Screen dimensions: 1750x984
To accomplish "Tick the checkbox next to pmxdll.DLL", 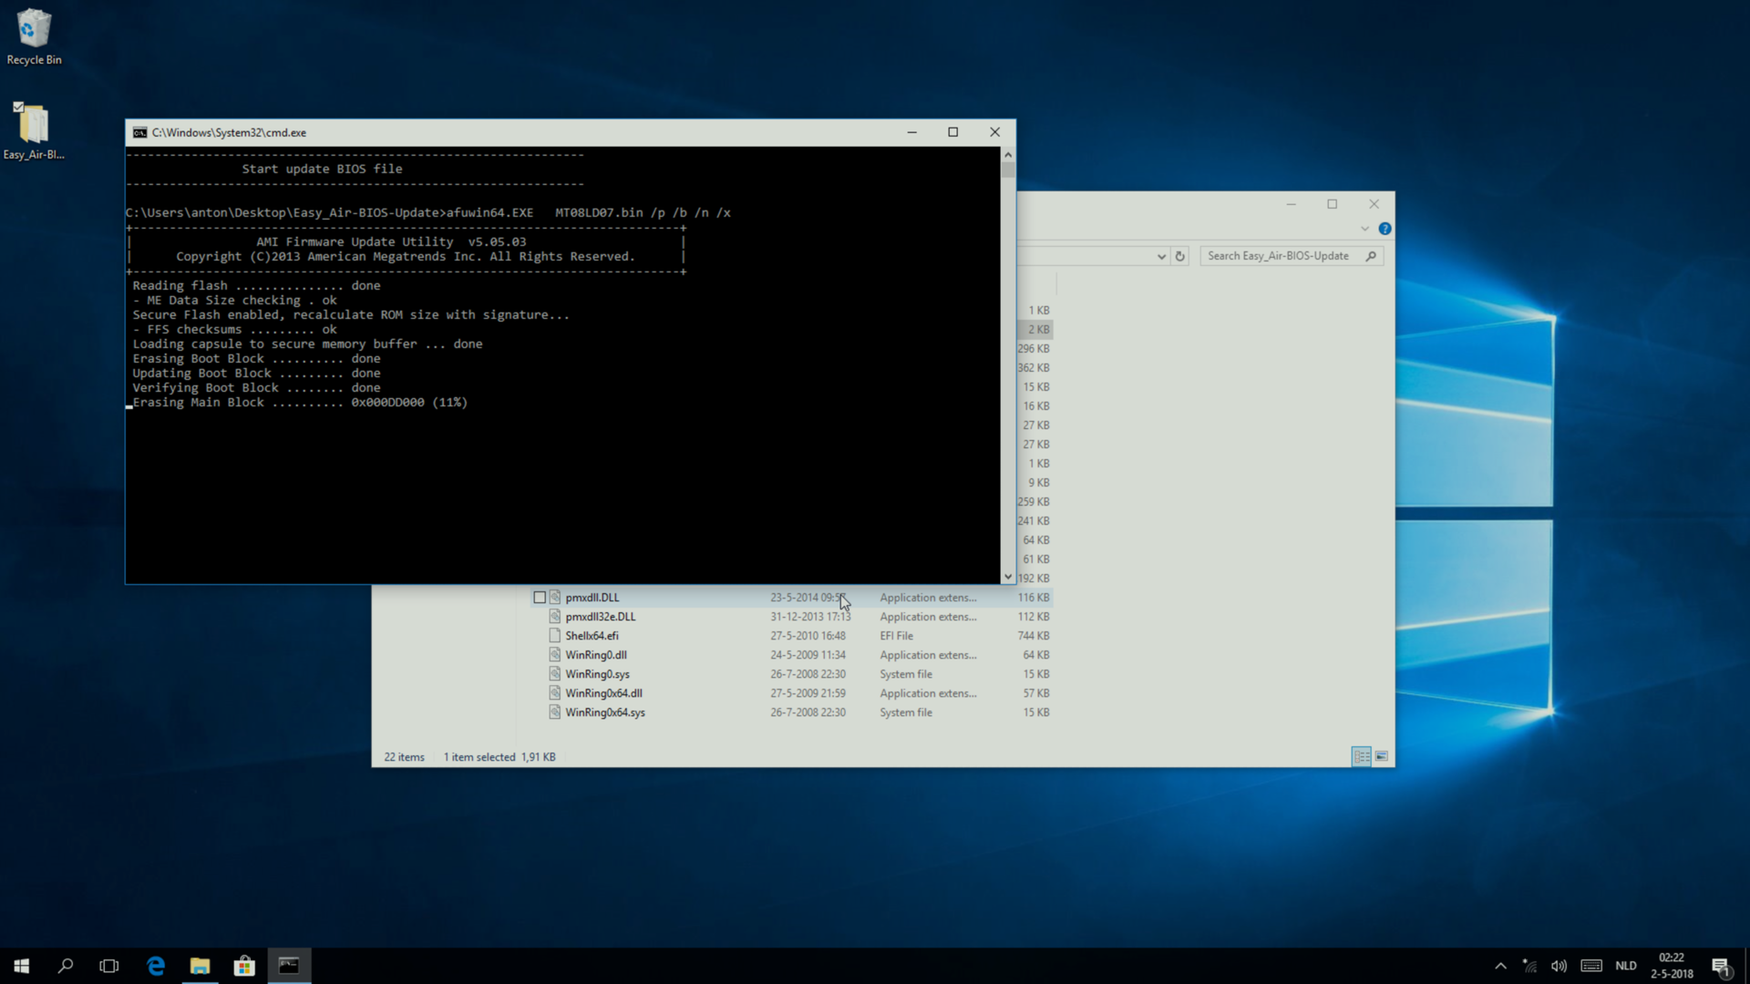I will click(x=540, y=598).
